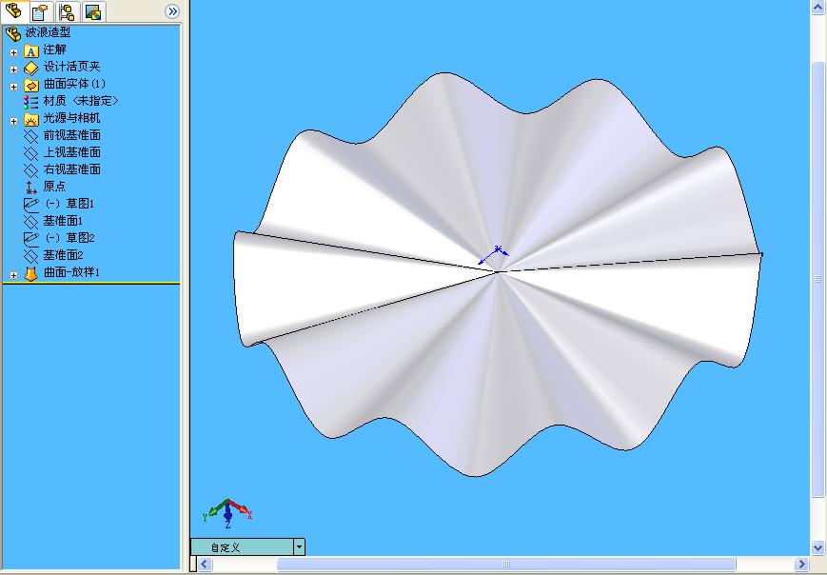827x575 pixels.
Task: Click the vertical scrollbar up arrow
Action: tap(818, 8)
